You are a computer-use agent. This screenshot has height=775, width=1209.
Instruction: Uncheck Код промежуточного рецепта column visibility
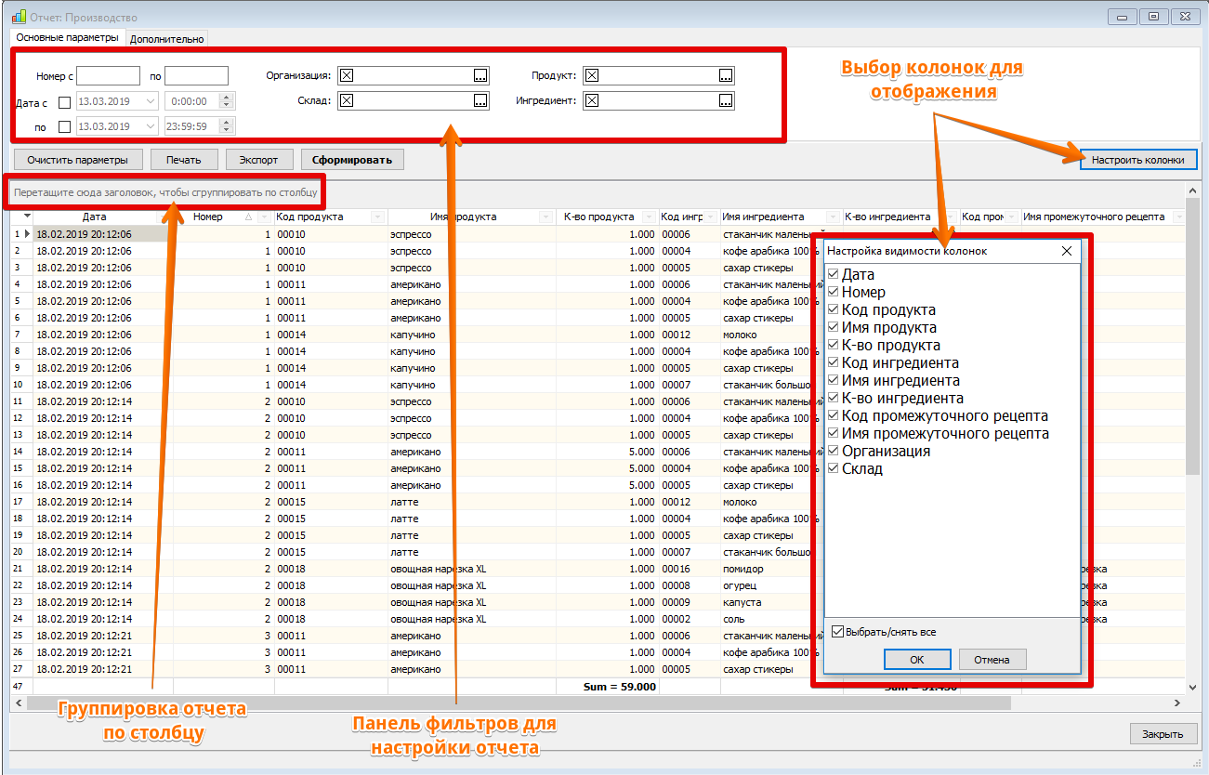pos(834,416)
